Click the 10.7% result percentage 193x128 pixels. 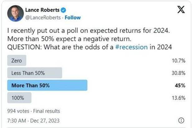coord(179,61)
